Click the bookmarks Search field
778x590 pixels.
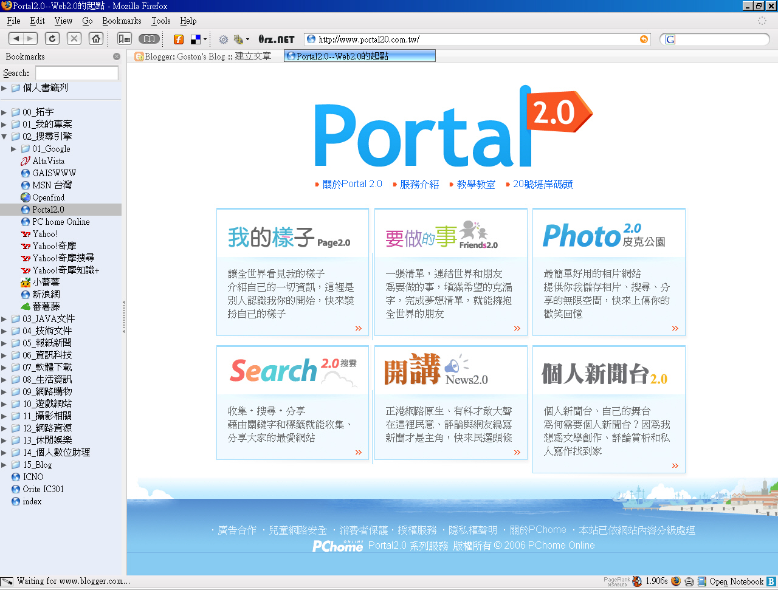(x=77, y=73)
